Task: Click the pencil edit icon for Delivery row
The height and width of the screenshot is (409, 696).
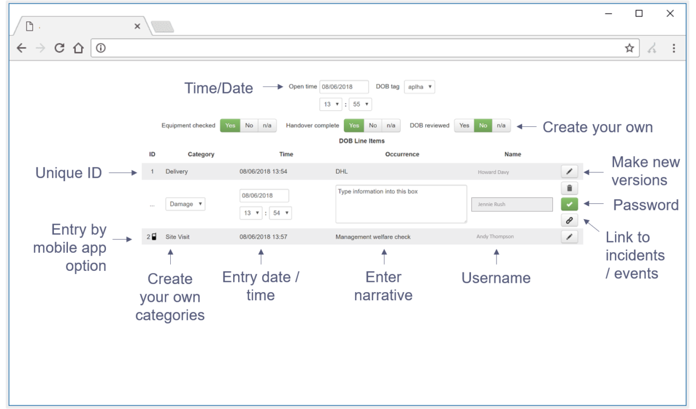Action: pos(569,172)
